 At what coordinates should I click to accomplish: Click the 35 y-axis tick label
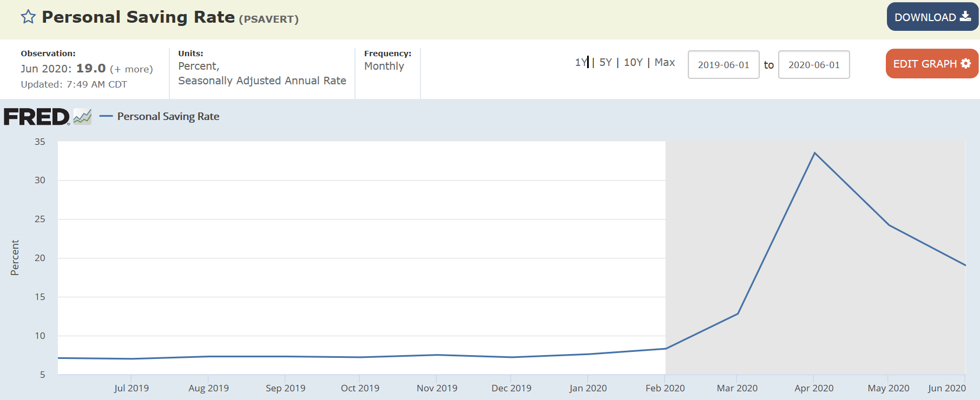(x=40, y=142)
